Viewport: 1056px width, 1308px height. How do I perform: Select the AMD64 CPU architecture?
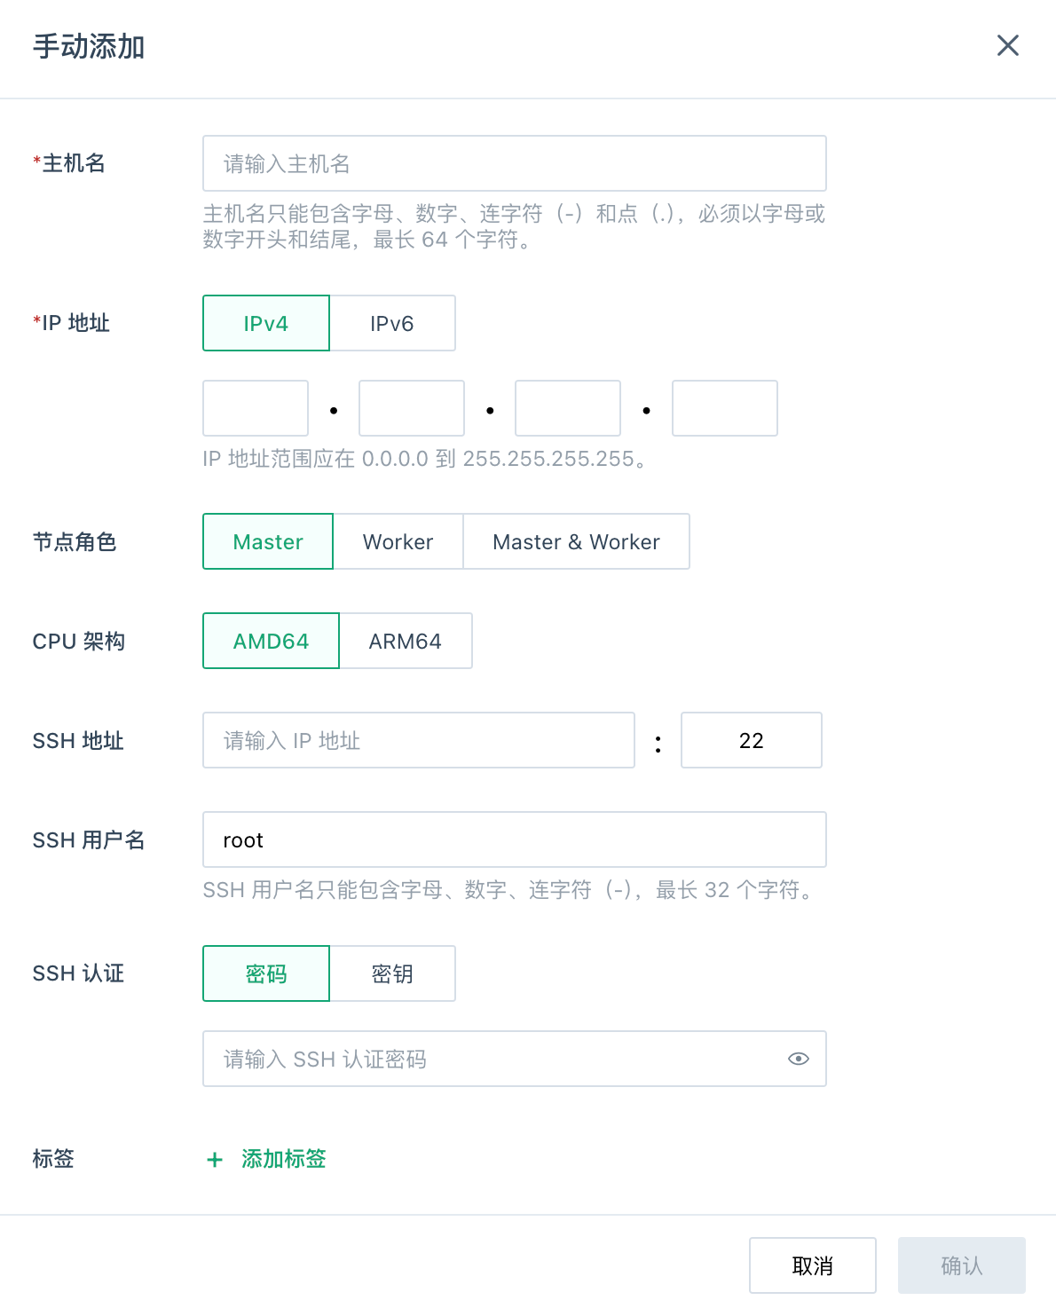click(x=271, y=641)
